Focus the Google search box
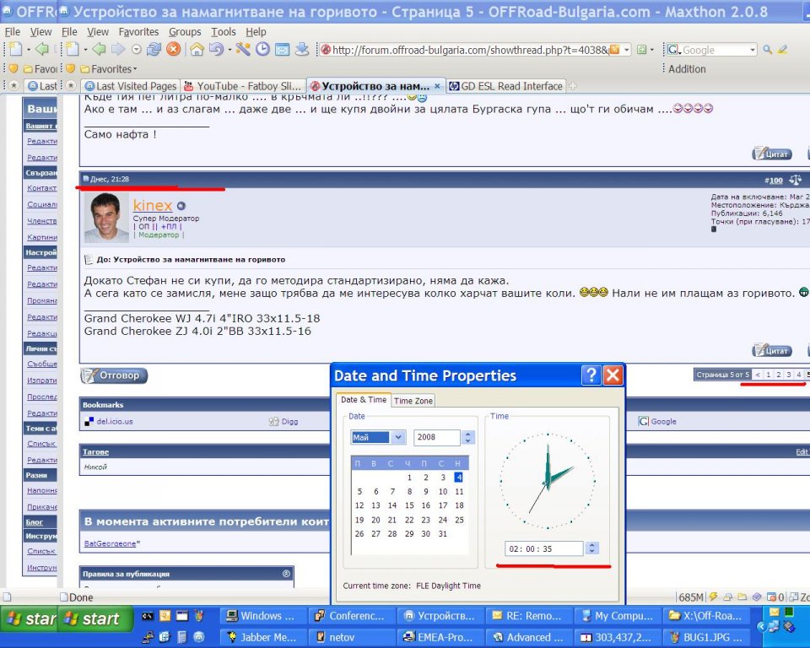The width and height of the screenshot is (810, 648). [x=715, y=50]
